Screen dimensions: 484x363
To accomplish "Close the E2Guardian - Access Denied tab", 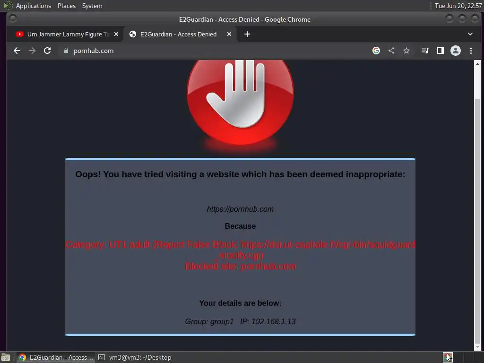I will 229,34.
